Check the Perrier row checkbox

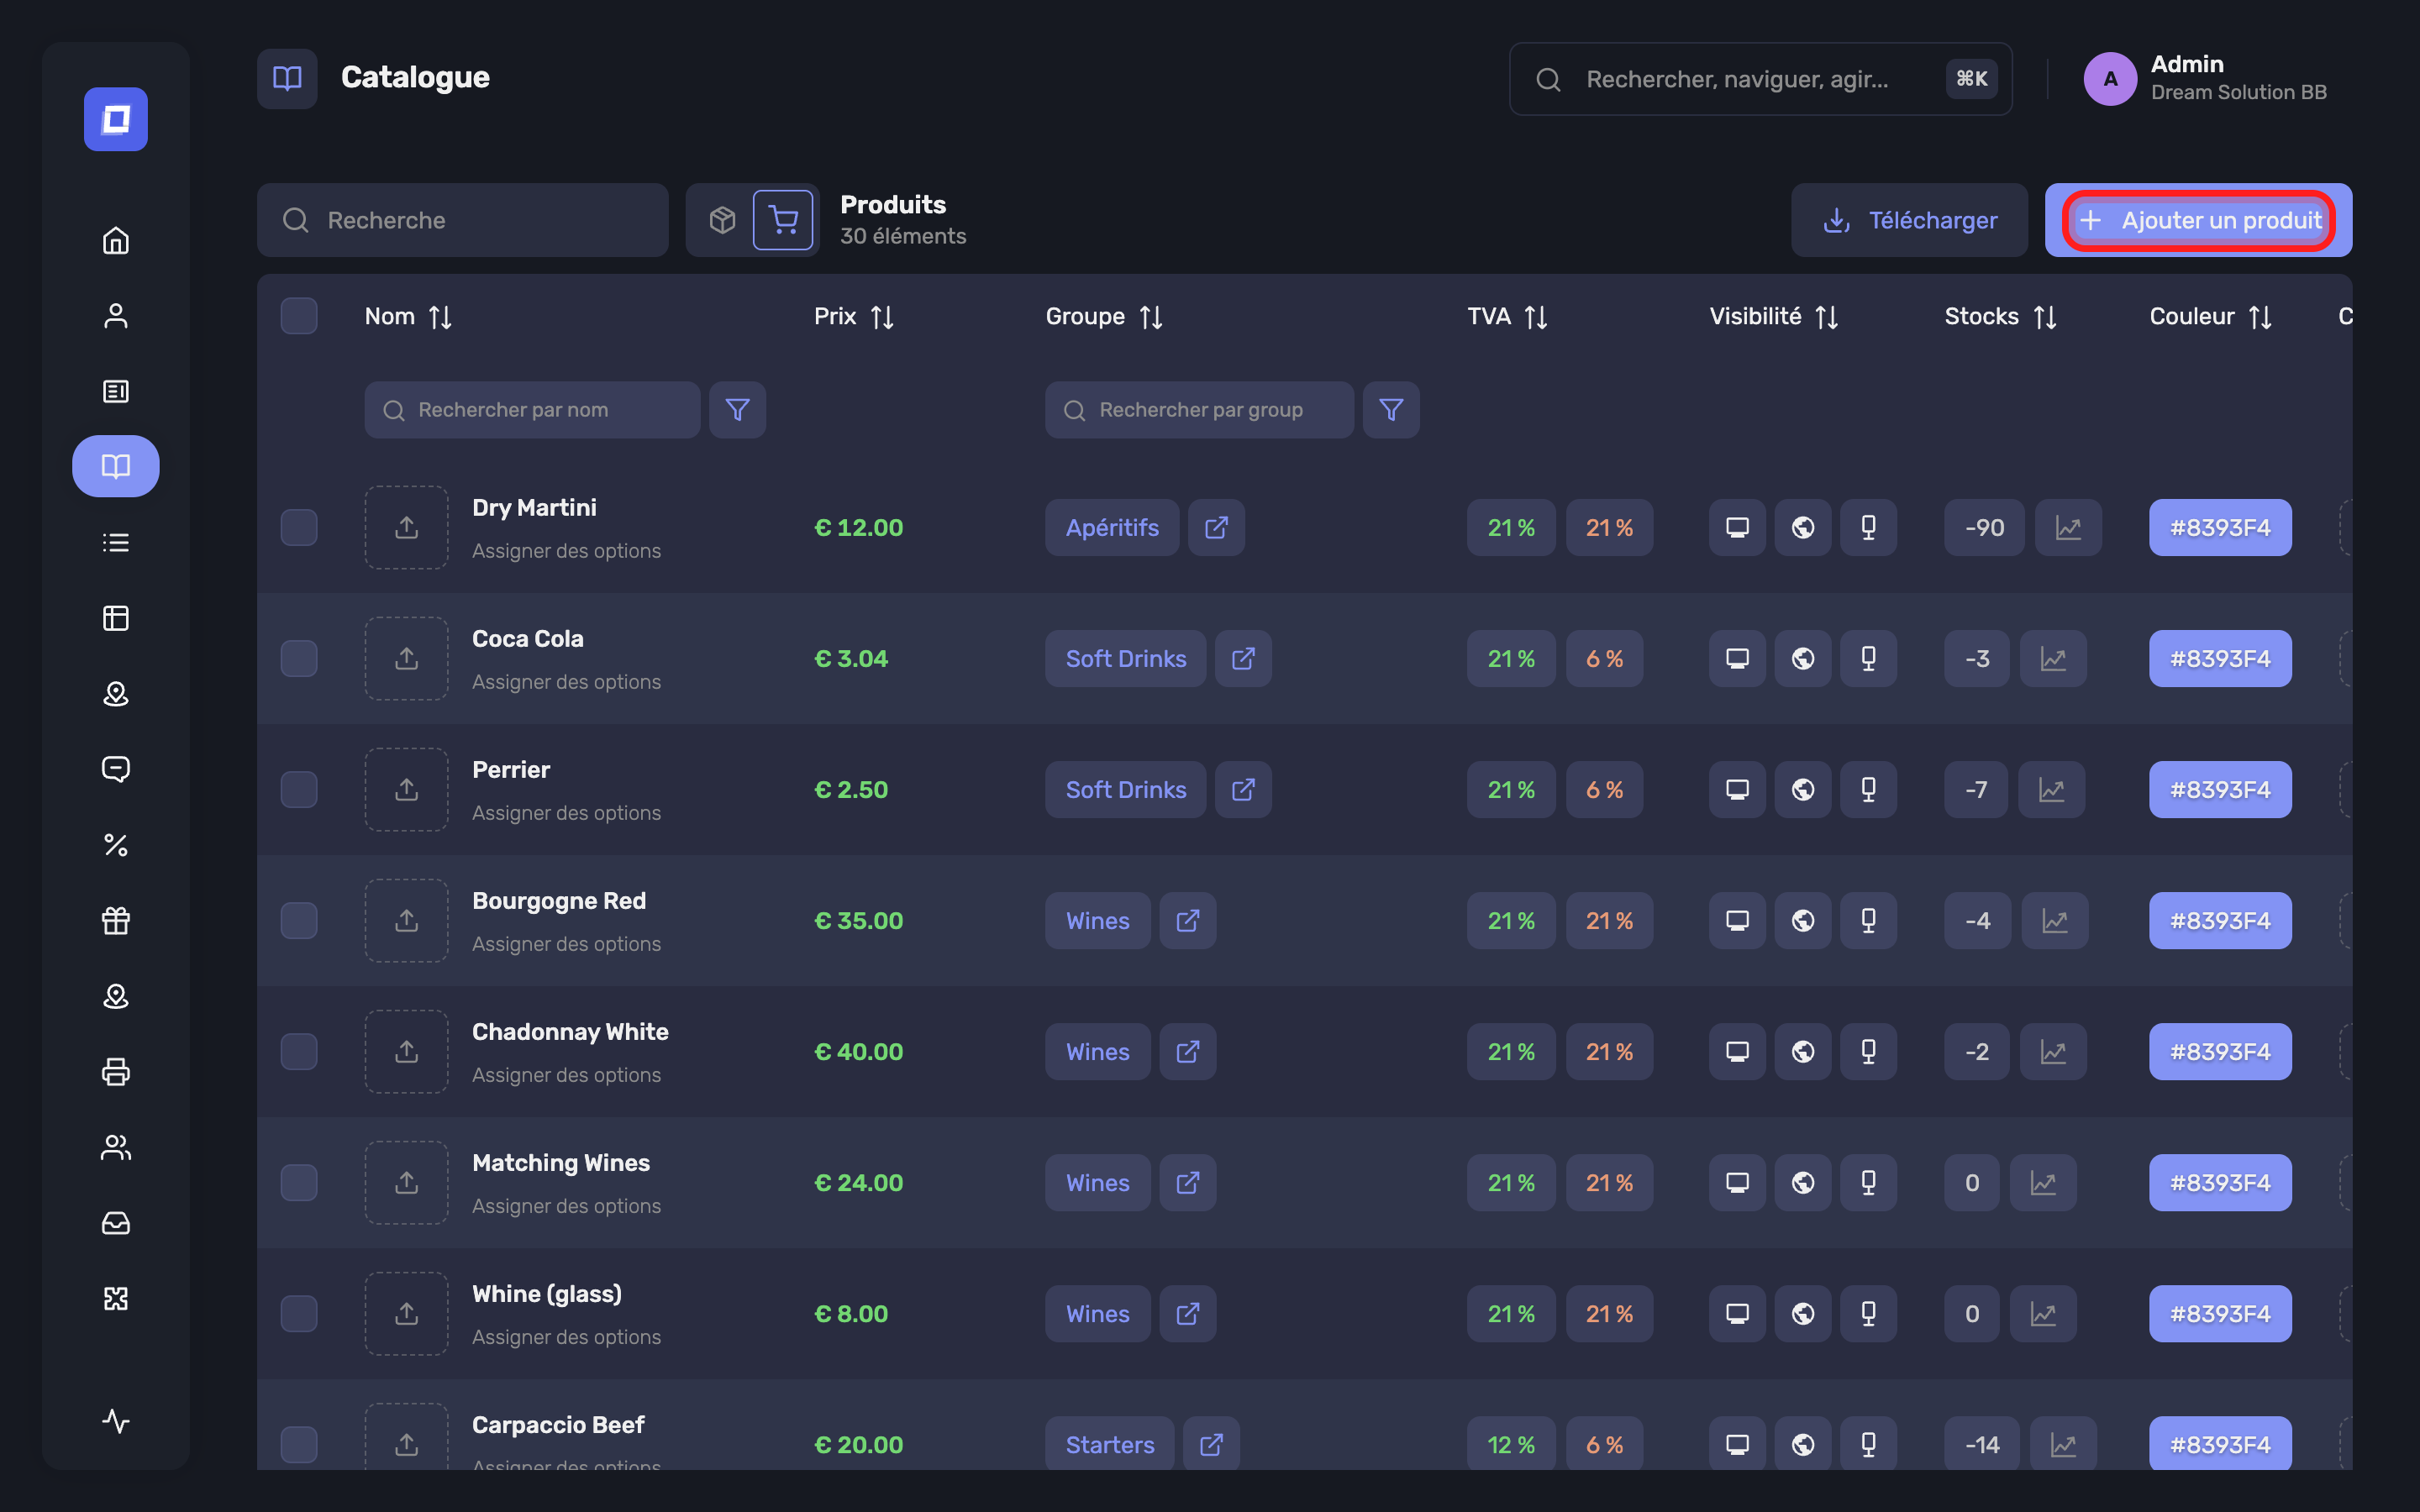pyautogui.click(x=299, y=789)
